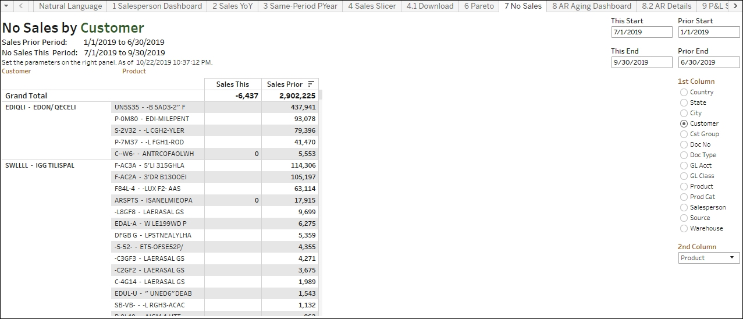Select the Warehouse radio option
743x319 pixels.
pyautogui.click(x=684, y=228)
